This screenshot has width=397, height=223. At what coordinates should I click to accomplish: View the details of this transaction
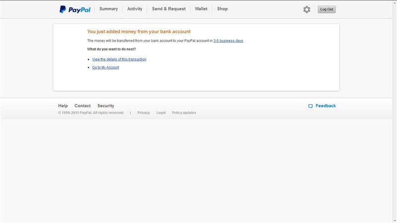[119, 59]
